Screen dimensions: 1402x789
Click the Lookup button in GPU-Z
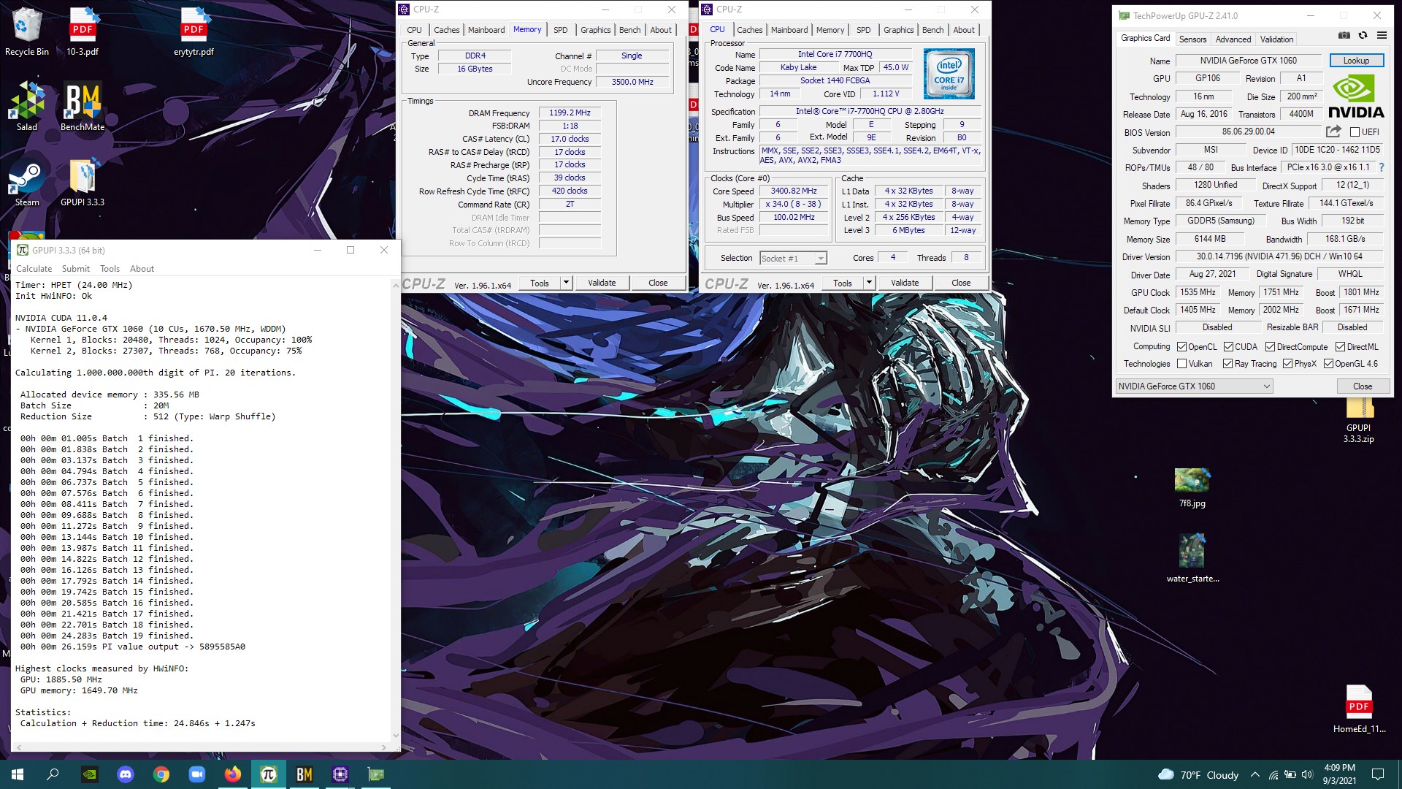1356,61
